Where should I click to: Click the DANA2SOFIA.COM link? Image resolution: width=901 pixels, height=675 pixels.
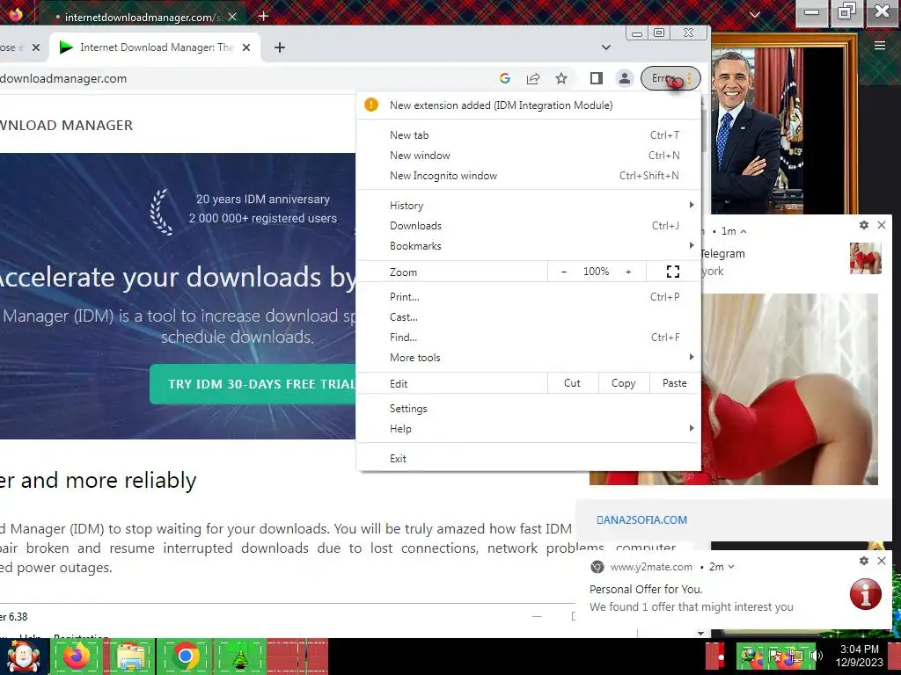point(641,520)
